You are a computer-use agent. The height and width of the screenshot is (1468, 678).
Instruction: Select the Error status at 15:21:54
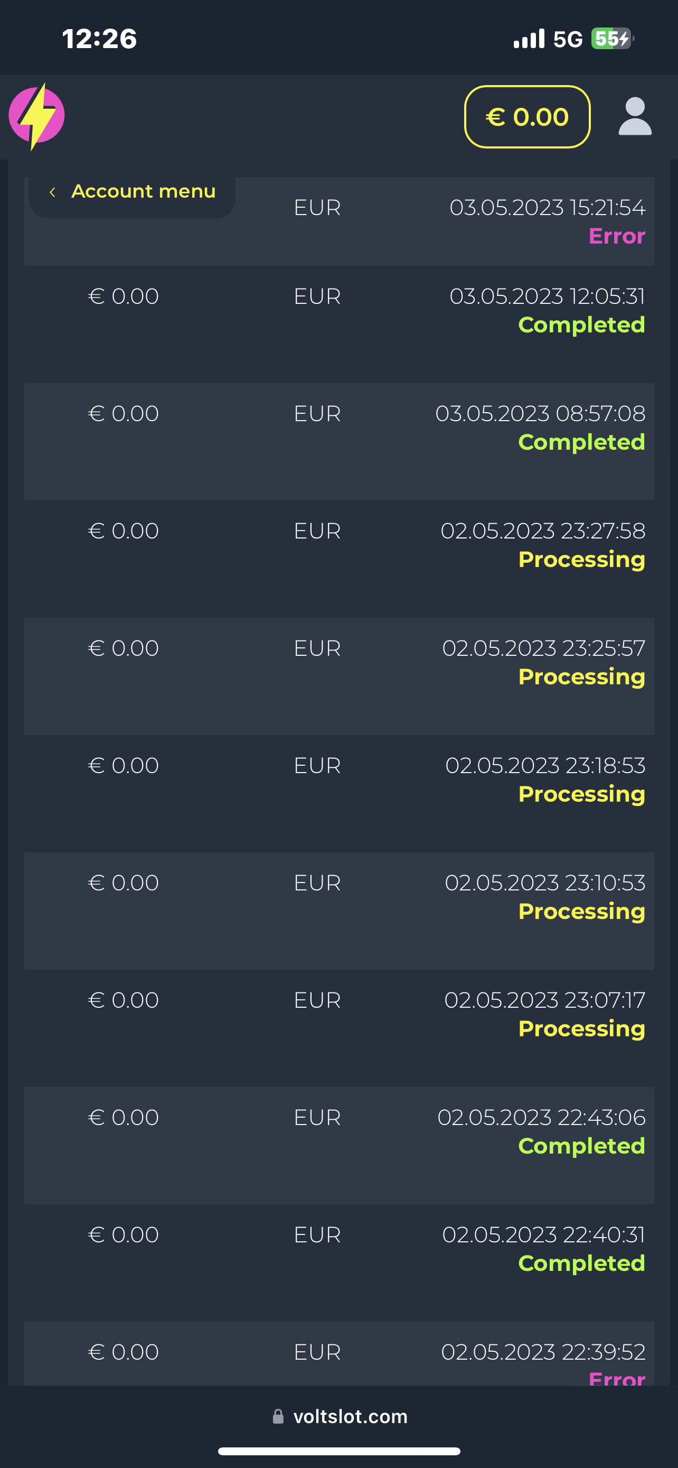click(x=617, y=236)
